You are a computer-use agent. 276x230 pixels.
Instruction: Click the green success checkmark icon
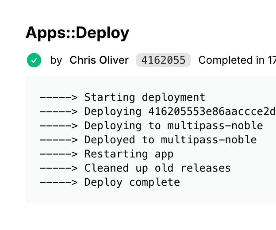[x=34, y=60]
